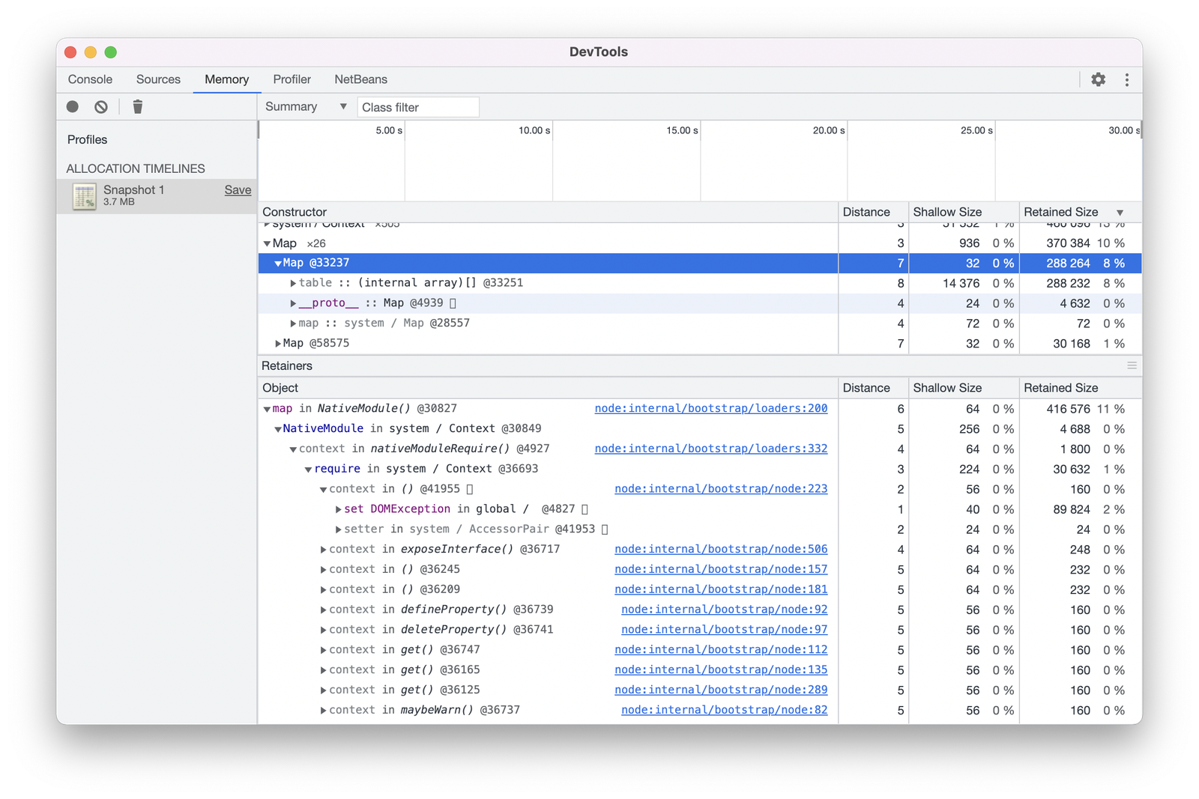Click Retainers Retained Size column header
1199x799 pixels.
(x=1080, y=388)
